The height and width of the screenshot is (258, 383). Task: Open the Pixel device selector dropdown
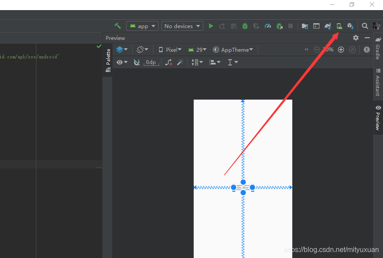(x=170, y=50)
